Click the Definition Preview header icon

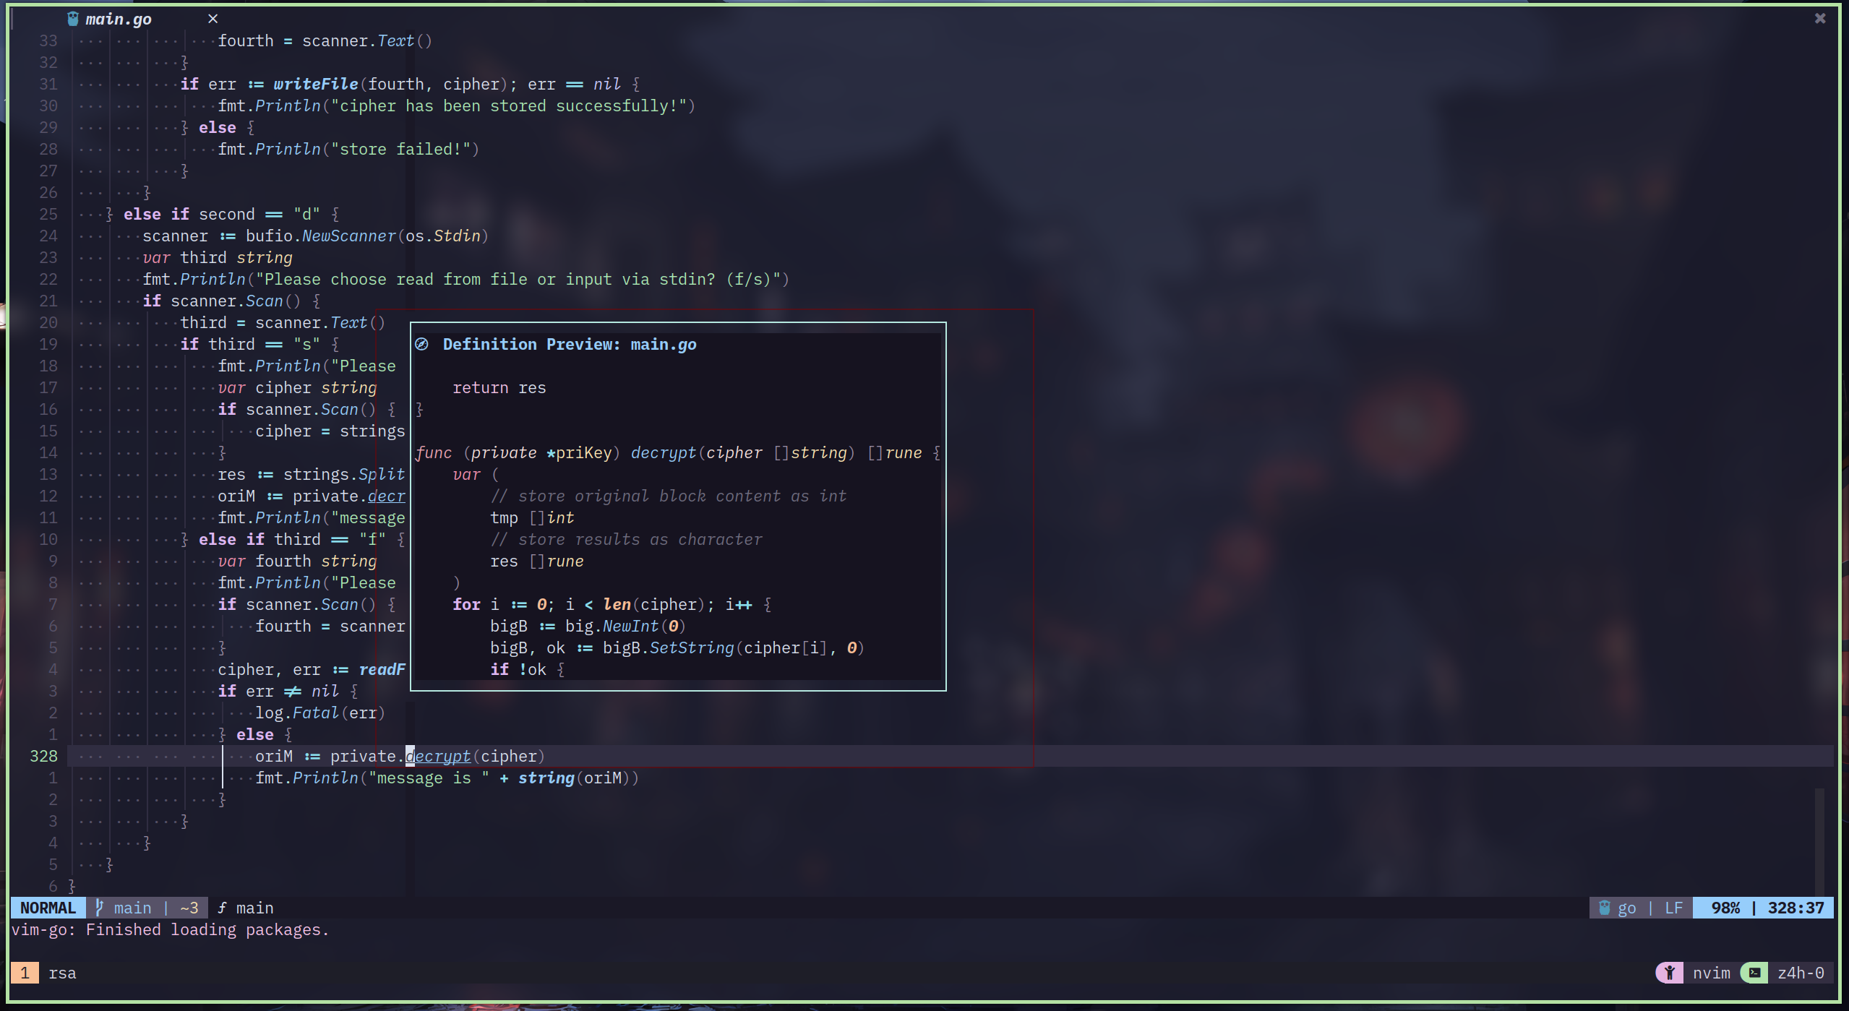click(x=422, y=344)
